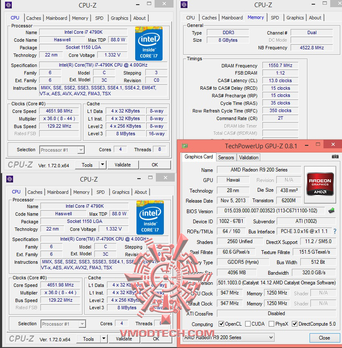Click Tools button in bottom-left CPU-Z
The image size is (342, 348).
click(88, 339)
